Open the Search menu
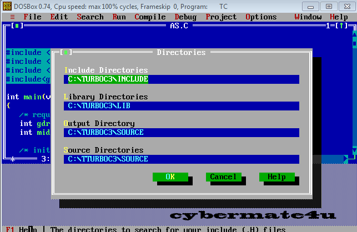 (90, 17)
